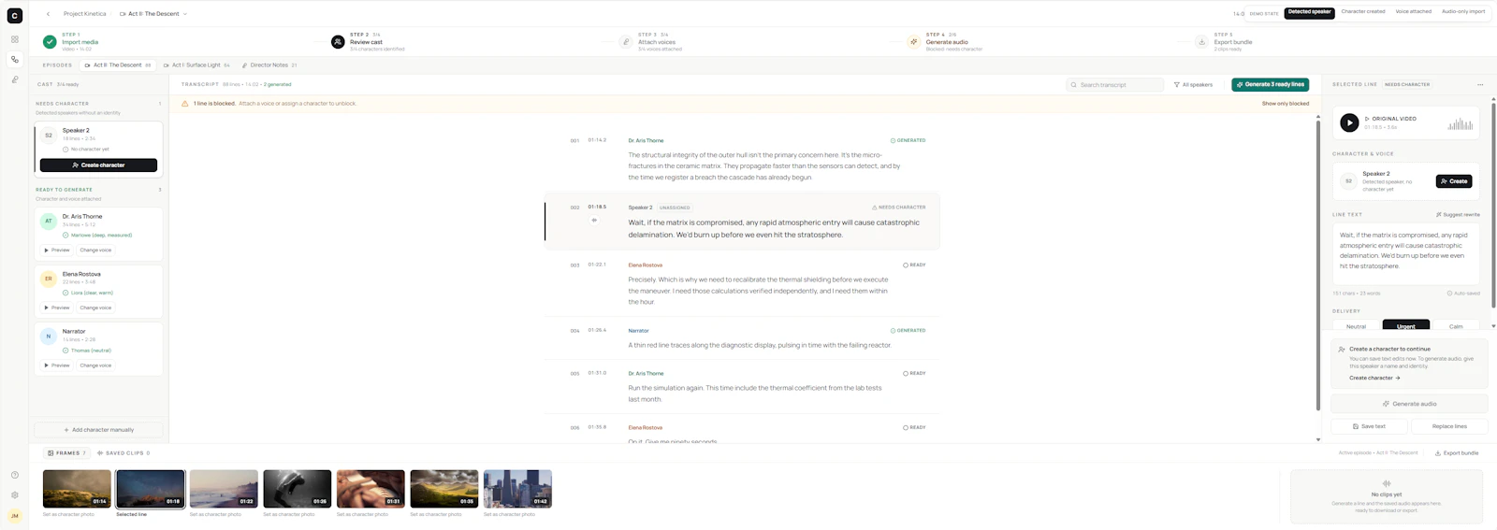Click the Step 1 green checkmark icon
This screenshot has height=530, width=1497.
(x=50, y=42)
